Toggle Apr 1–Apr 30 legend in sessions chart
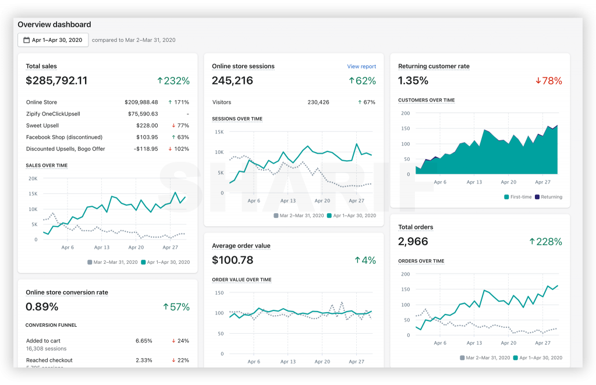The image size is (596, 385). 329,216
